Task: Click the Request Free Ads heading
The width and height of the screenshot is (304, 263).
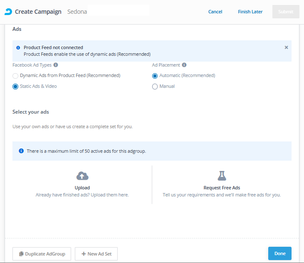Action: point(222,188)
